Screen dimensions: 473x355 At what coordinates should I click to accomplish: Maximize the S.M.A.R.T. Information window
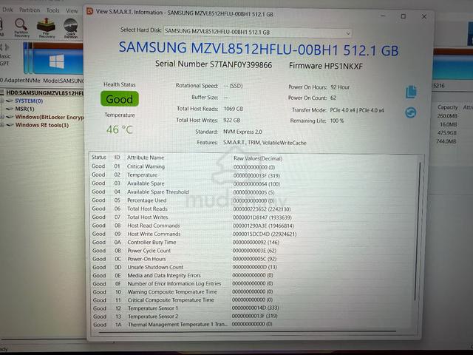click(x=403, y=16)
